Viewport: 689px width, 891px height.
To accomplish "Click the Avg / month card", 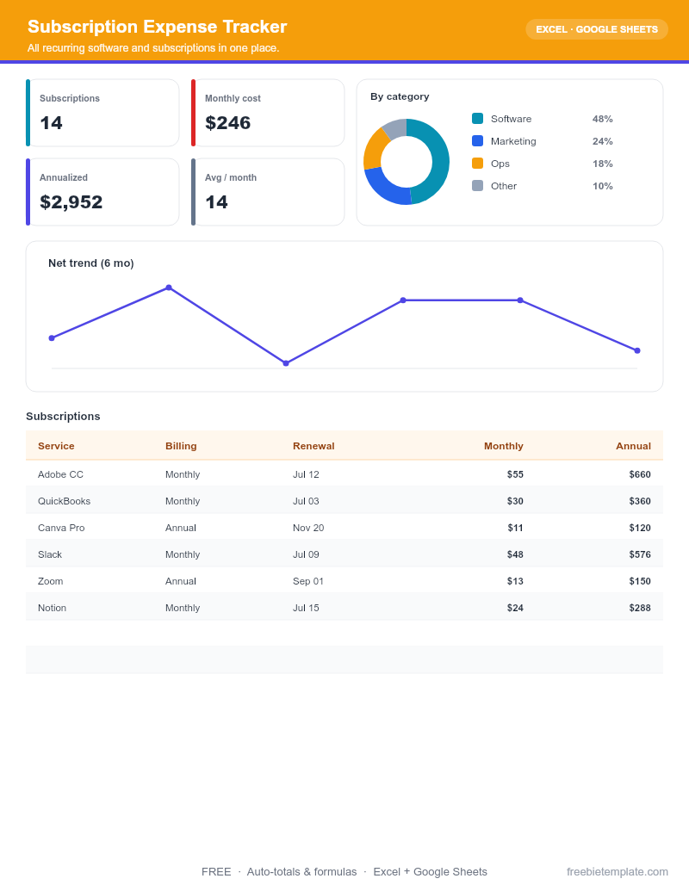I will pos(268,192).
